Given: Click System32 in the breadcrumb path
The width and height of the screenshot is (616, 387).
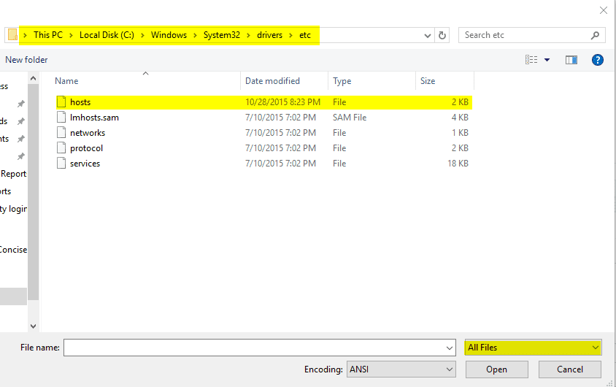Looking at the screenshot, I should (222, 35).
